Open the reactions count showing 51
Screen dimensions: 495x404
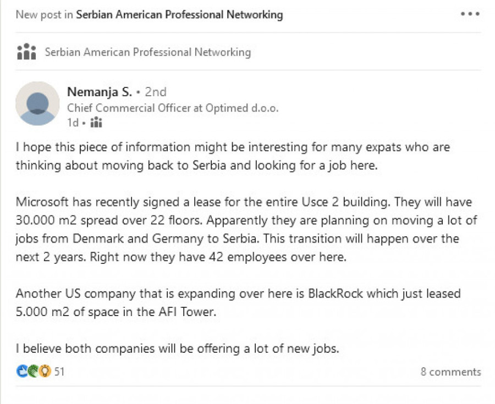pos(59,372)
